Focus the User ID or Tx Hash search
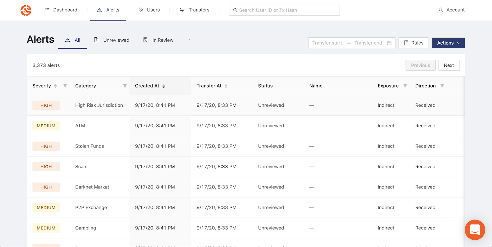Screen dimensions: 492x247 (284, 10)
